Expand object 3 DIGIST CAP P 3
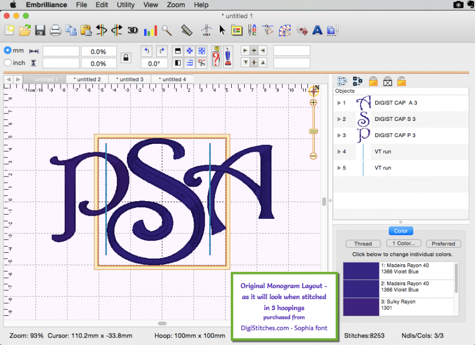This screenshot has width=475, height=345. pos(338,135)
